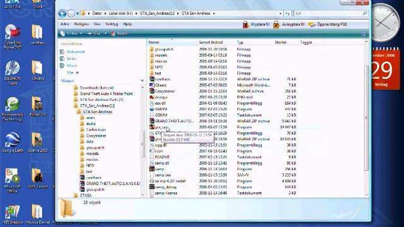
Task: Open Dokument favorite link
Action: coord(76,52)
